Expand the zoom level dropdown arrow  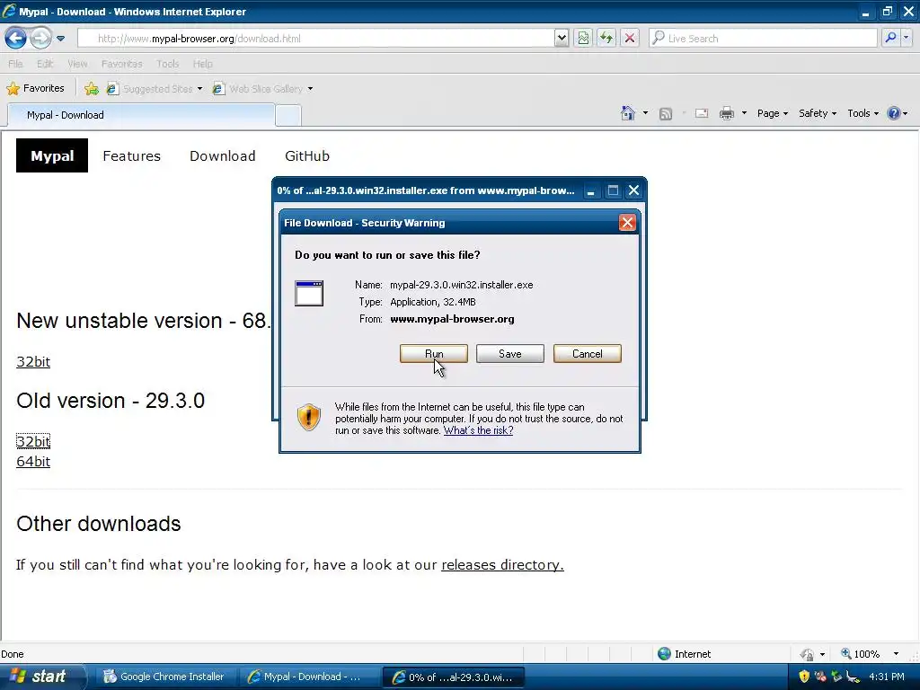pos(896,654)
